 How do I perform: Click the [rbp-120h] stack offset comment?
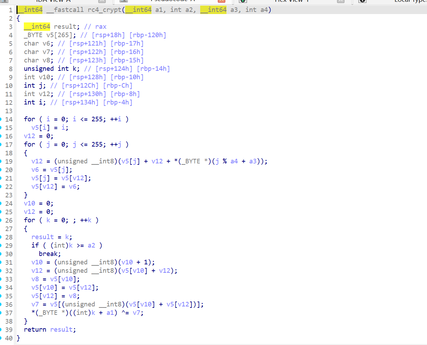pyautogui.click(x=148, y=35)
